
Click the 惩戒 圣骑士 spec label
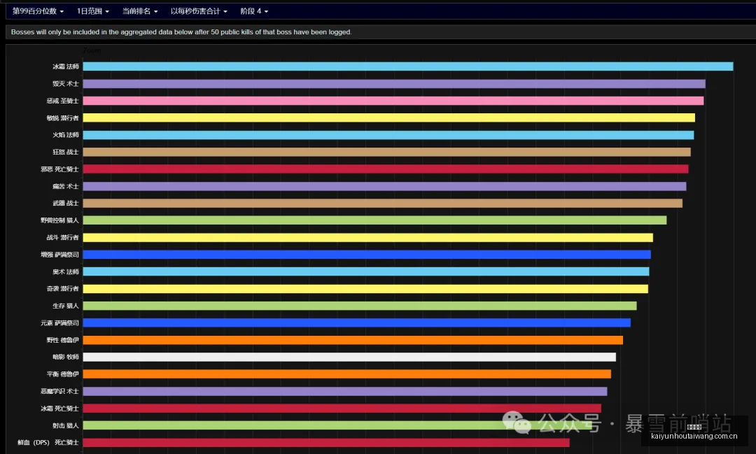click(x=63, y=101)
